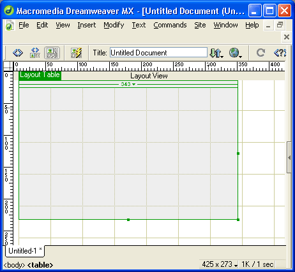Open the Modify menu
This screenshot has width=295, height=272.
coord(114,25)
